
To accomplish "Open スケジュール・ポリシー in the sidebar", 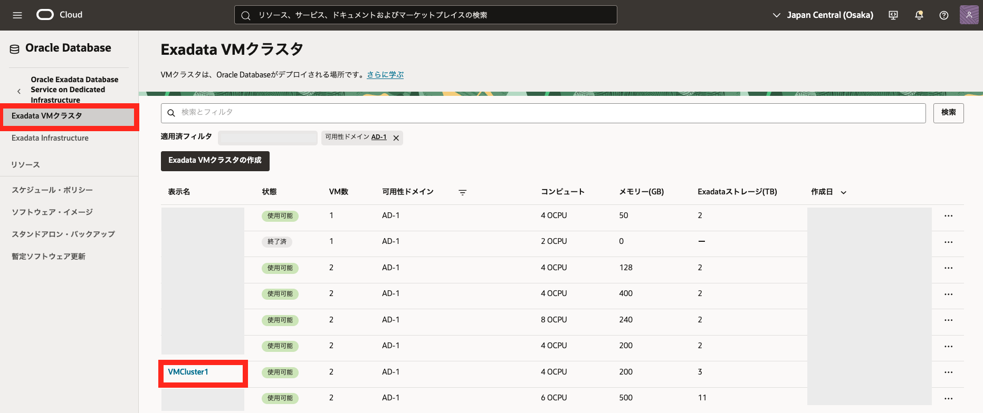I will pyautogui.click(x=52, y=190).
